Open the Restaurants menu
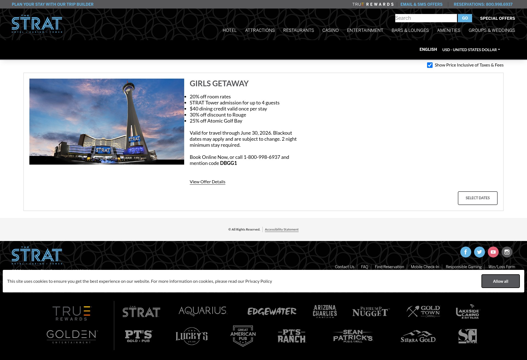 (x=298, y=30)
